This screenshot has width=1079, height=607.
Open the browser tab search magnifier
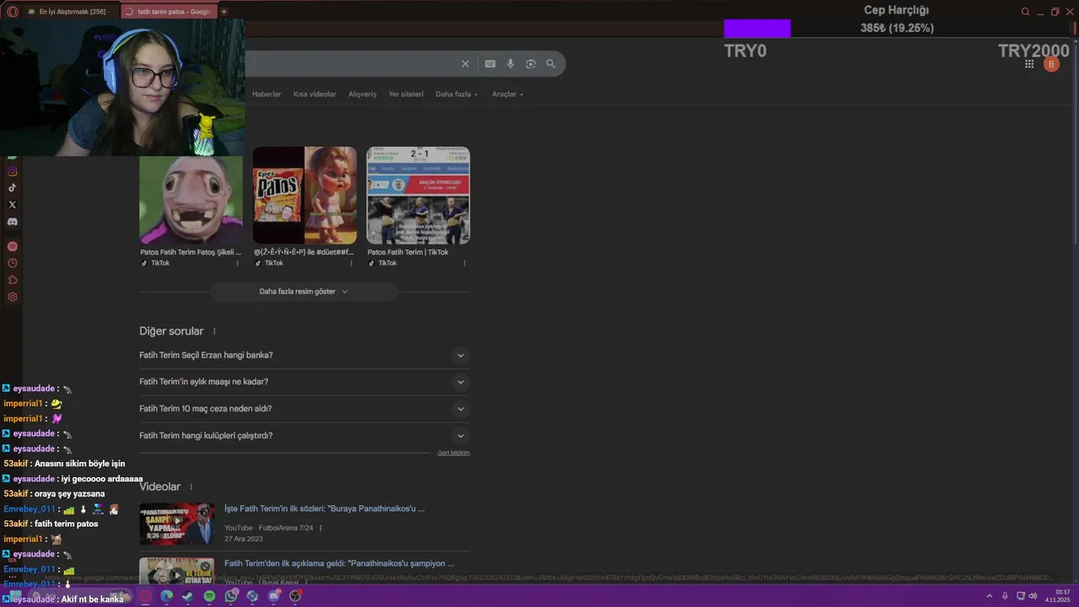1025,12
